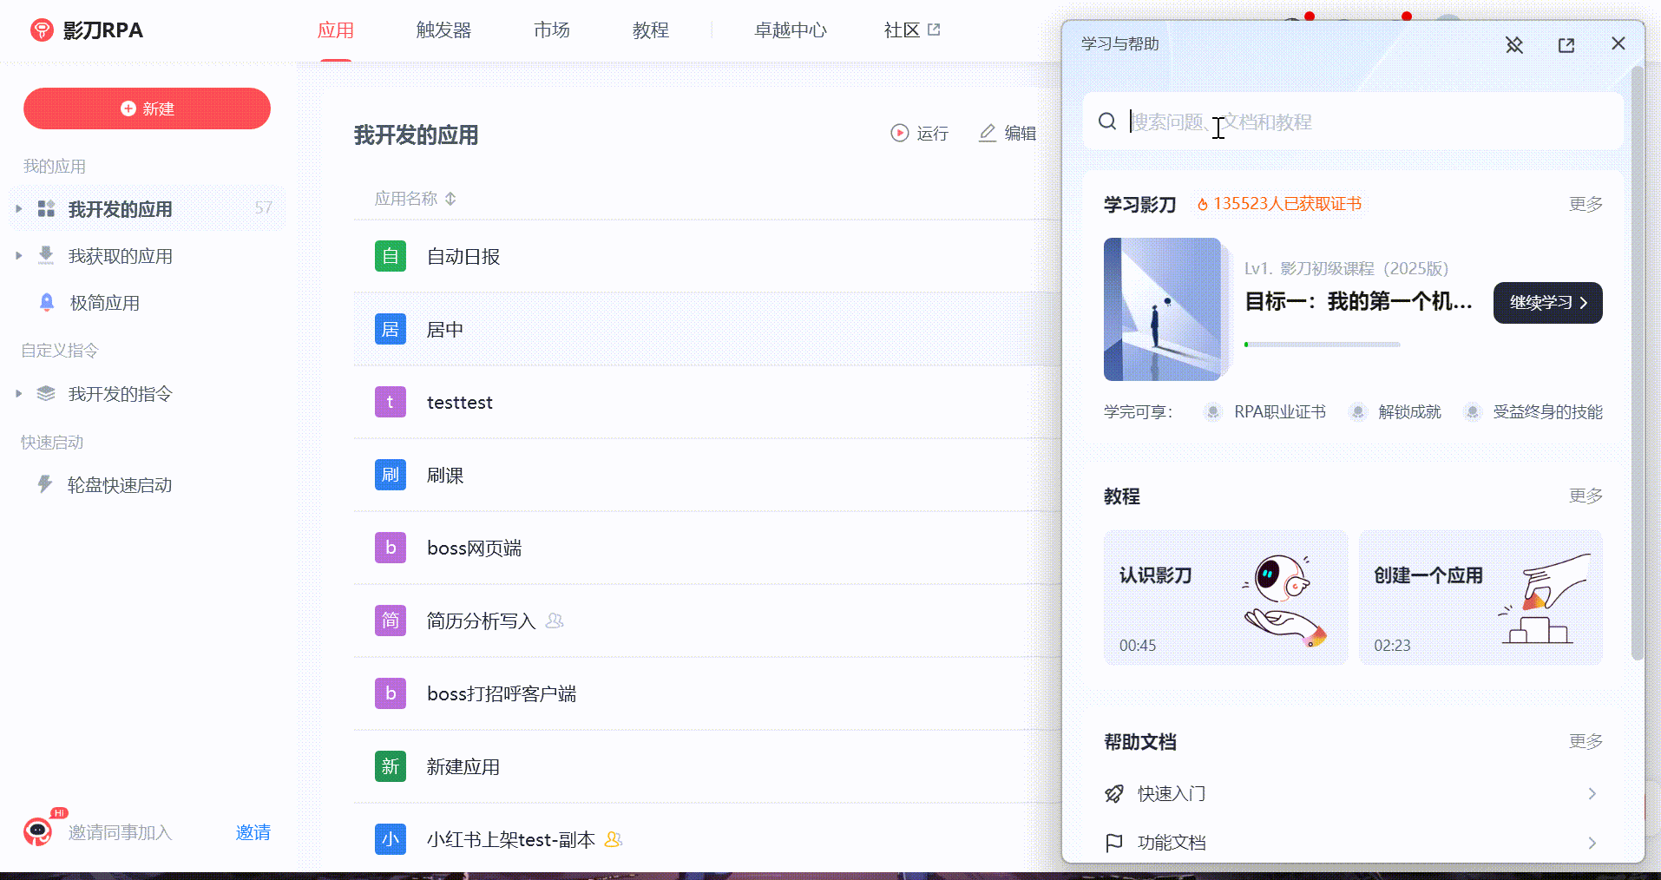Image resolution: width=1661 pixels, height=880 pixels.
Task: Switch to the 触发器 tab
Action: click(x=443, y=30)
